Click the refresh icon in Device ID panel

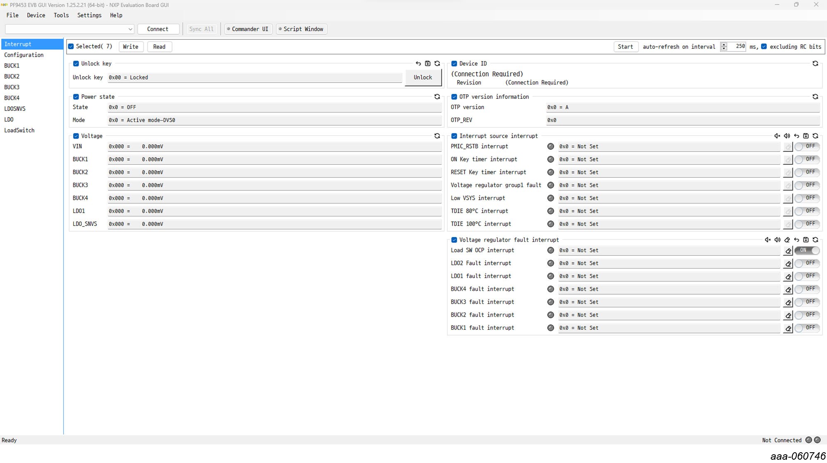point(815,63)
